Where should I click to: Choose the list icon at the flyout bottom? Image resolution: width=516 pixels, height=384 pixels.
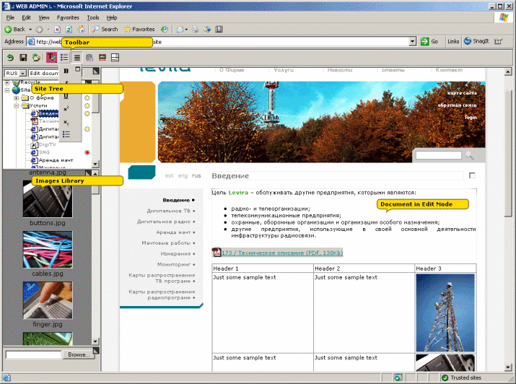66,134
